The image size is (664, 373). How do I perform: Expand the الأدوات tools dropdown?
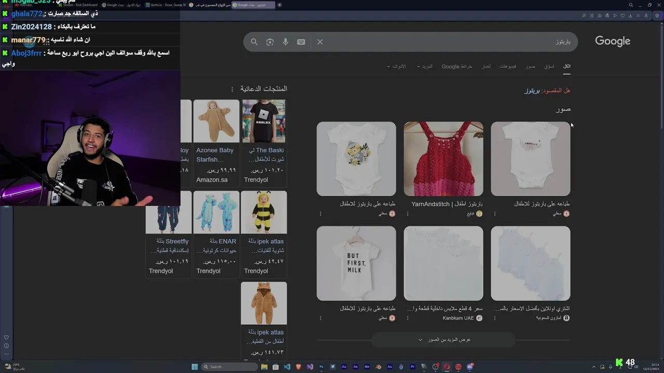click(396, 66)
